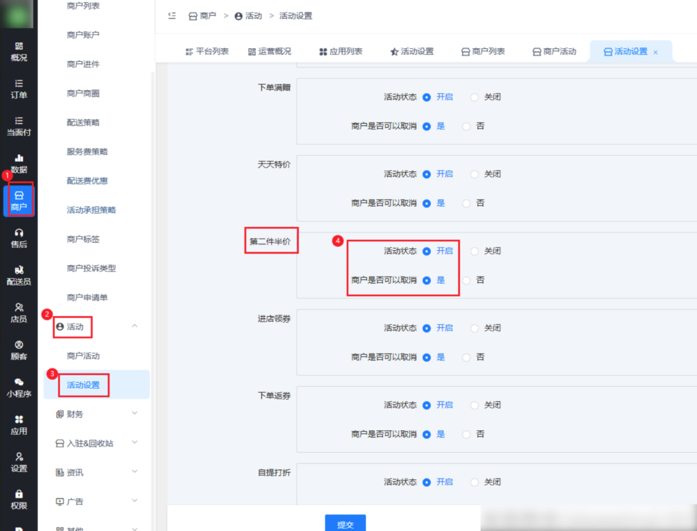This screenshot has width=697, height=531.
Task: Click the 订单 orders sidebar icon
Action: 19,88
